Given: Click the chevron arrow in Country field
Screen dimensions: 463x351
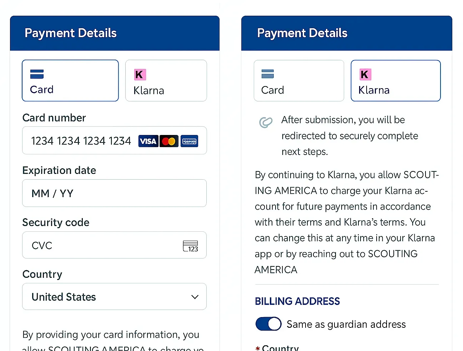Looking at the screenshot, I should click(195, 297).
